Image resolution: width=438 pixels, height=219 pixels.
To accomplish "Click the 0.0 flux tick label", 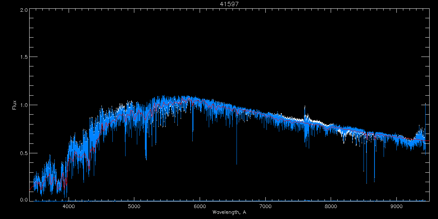I will click(x=24, y=200).
